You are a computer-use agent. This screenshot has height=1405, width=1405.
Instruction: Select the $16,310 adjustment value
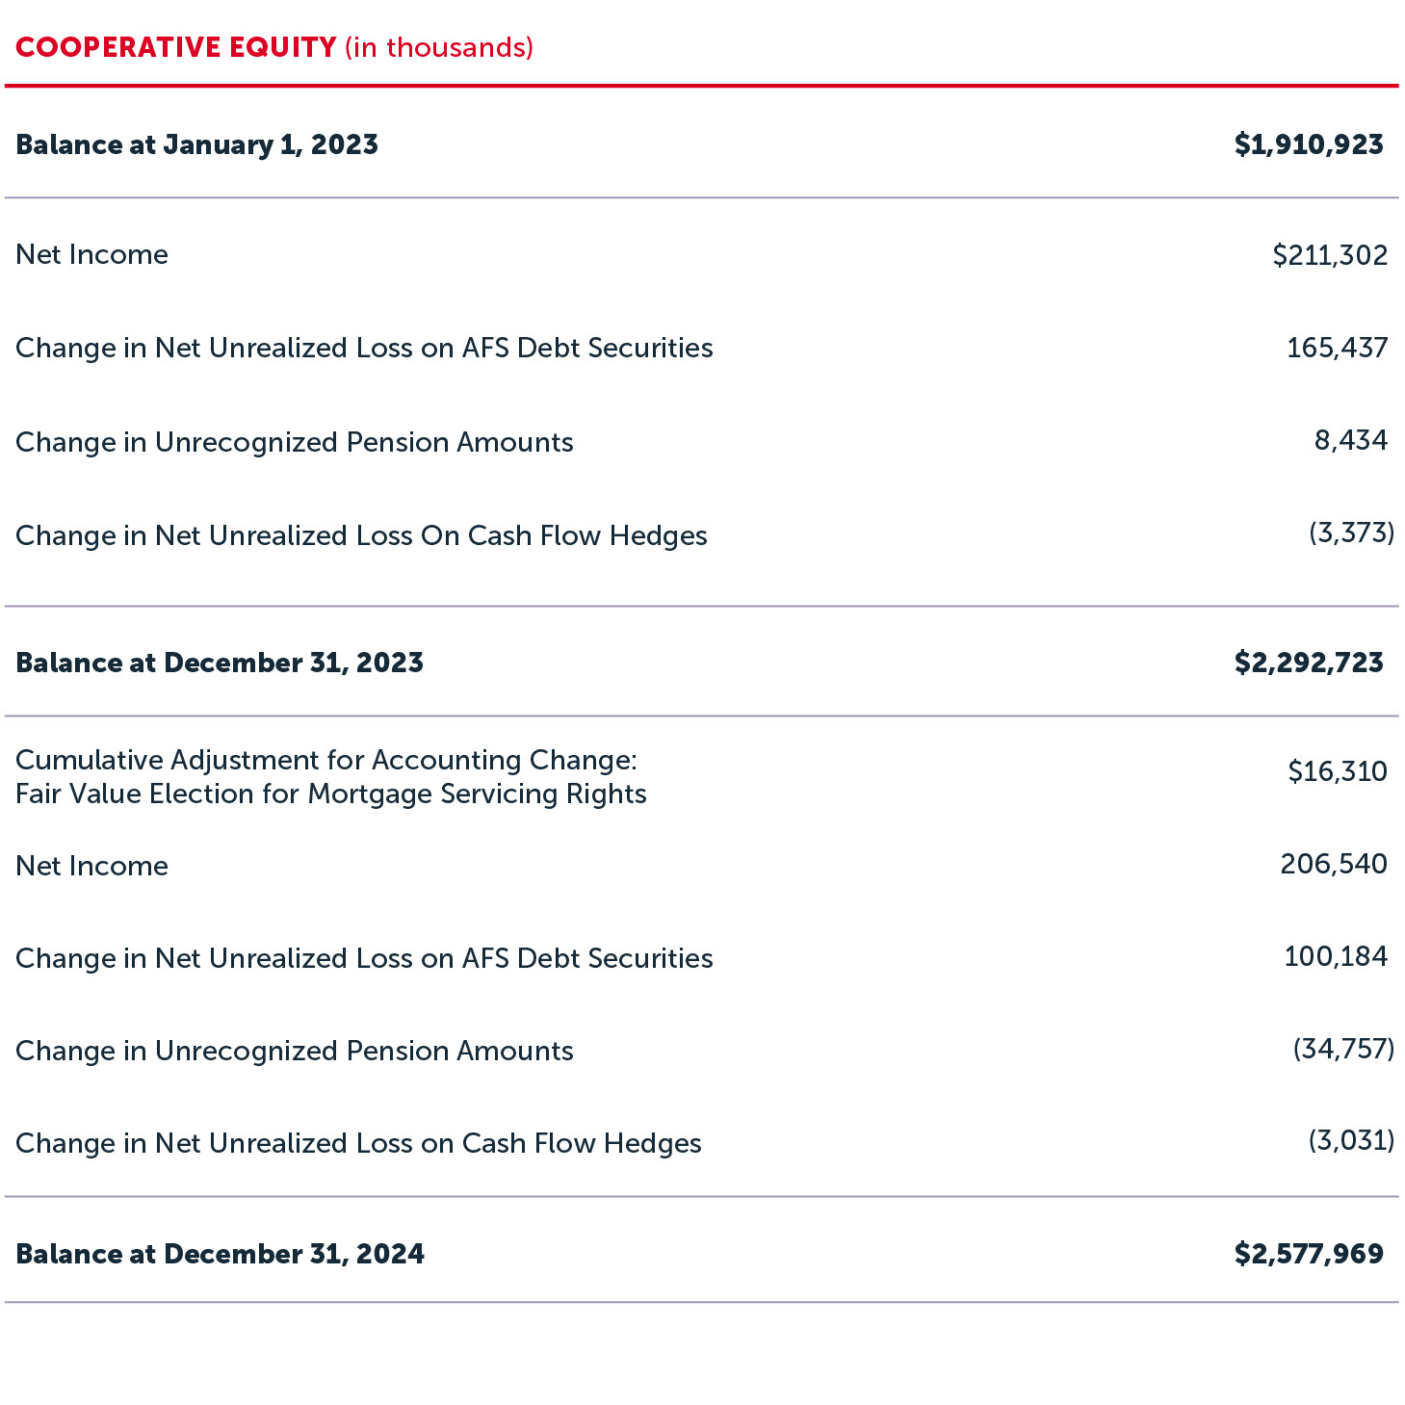tap(1337, 771)
